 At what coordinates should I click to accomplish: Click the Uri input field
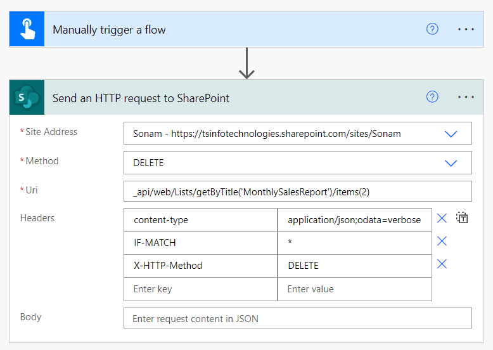pos(297,191)
